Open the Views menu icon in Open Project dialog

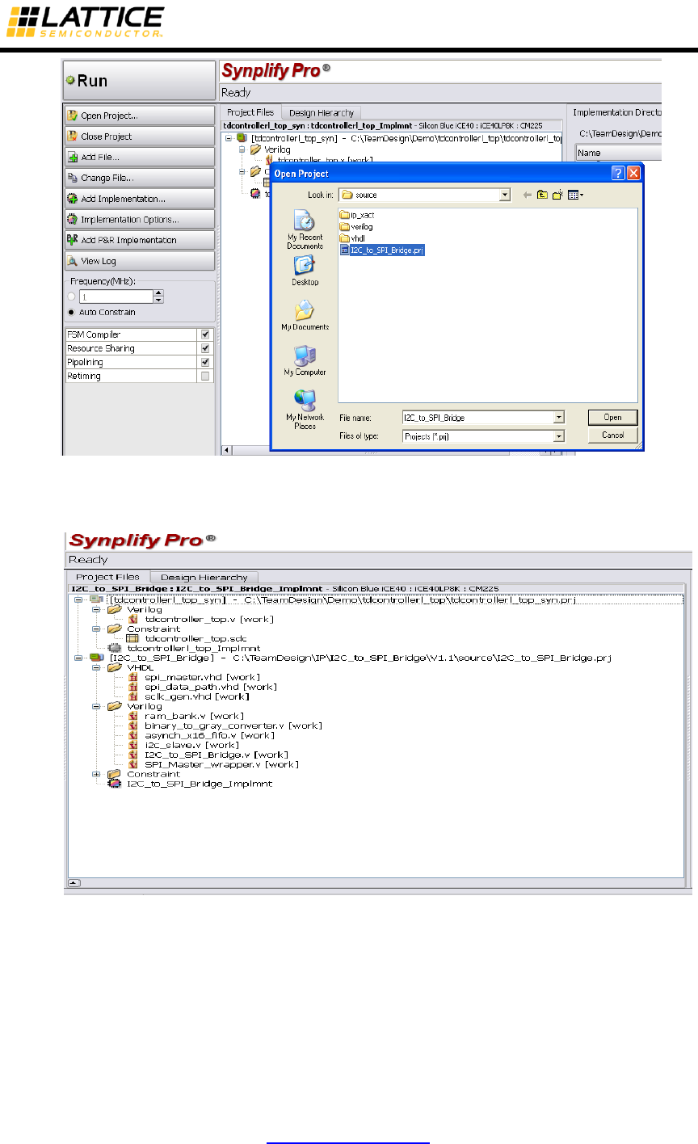575,195
